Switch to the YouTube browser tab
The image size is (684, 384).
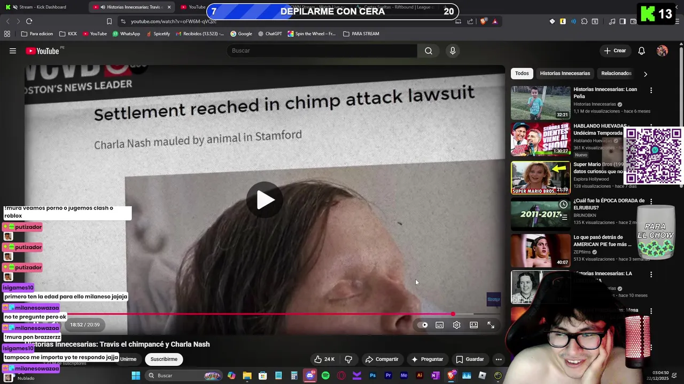(193, 7)
